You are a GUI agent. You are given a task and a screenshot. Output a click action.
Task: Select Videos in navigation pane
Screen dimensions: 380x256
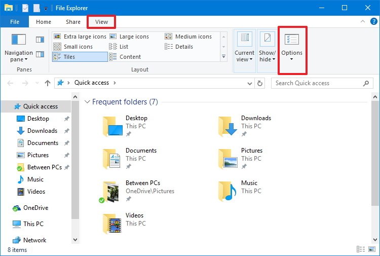pyautogui.click(x=36, y=192)
